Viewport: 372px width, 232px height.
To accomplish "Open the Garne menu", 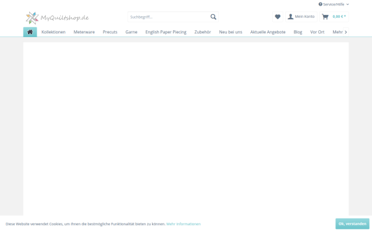I will (131, 32).
